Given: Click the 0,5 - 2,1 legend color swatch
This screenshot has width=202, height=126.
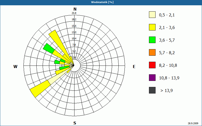Looking at the screenshot, I should [152, 15].
